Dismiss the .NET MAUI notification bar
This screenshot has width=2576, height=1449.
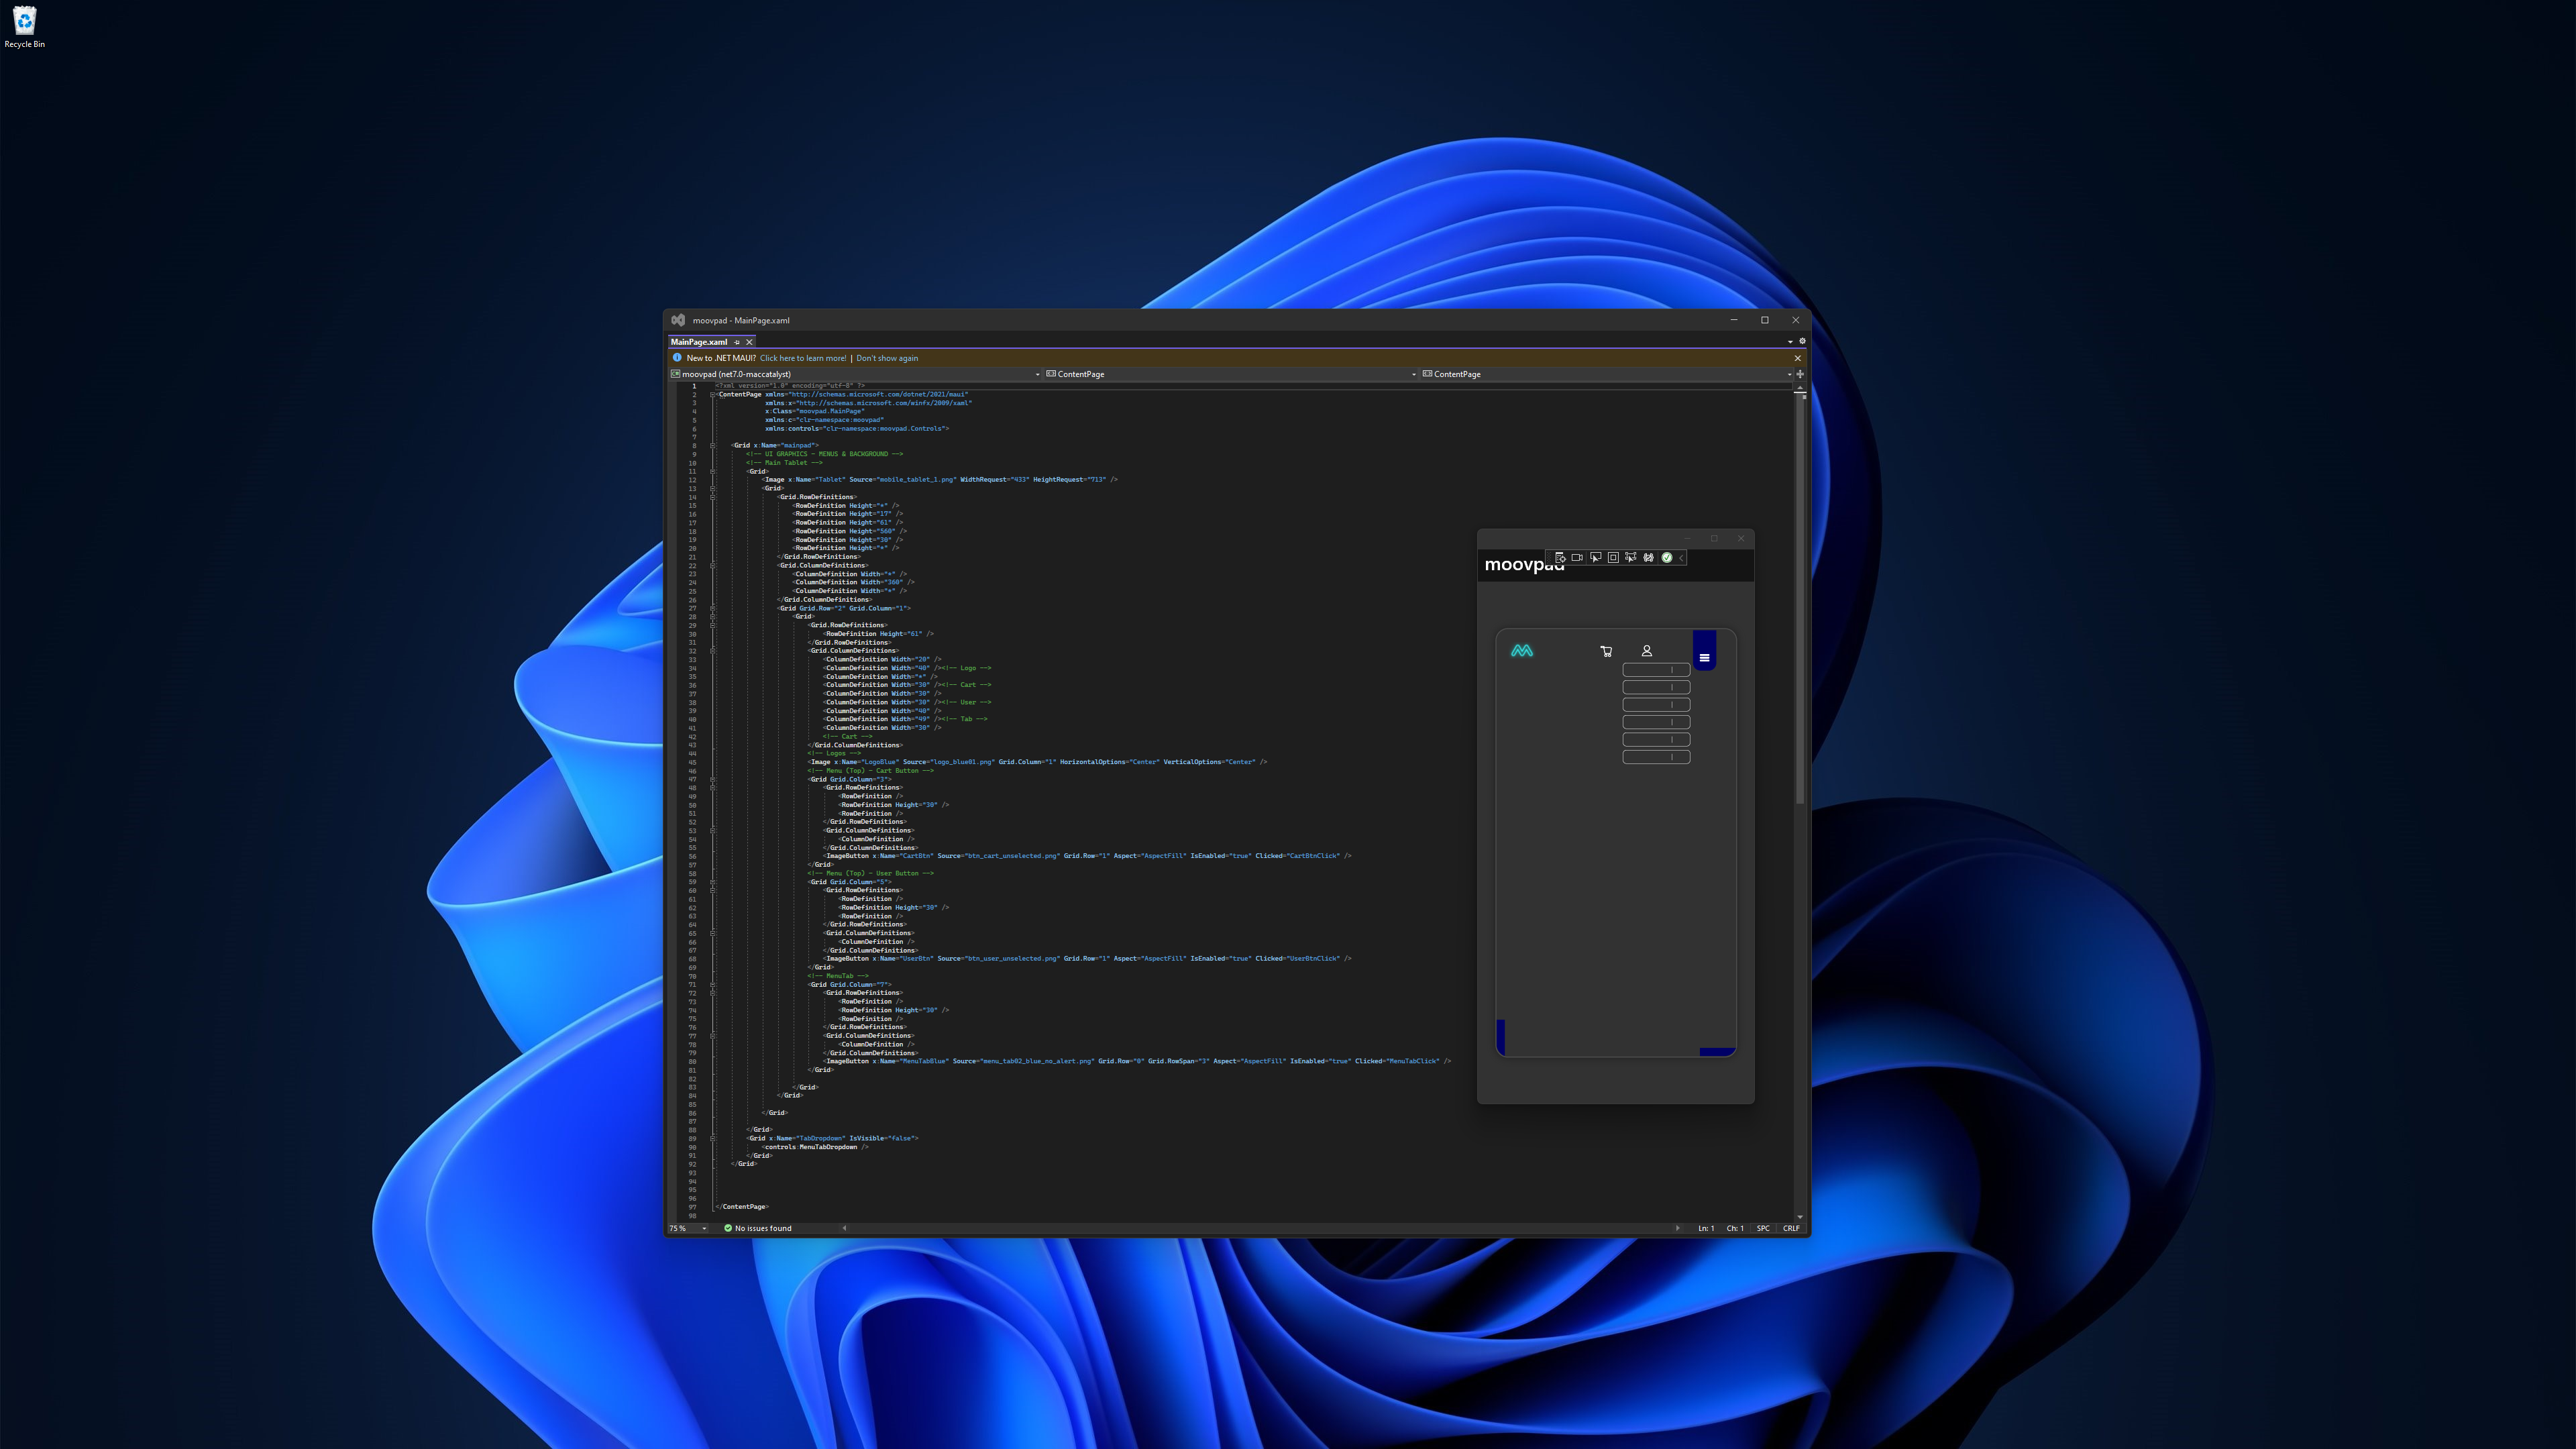(1798, 358)
